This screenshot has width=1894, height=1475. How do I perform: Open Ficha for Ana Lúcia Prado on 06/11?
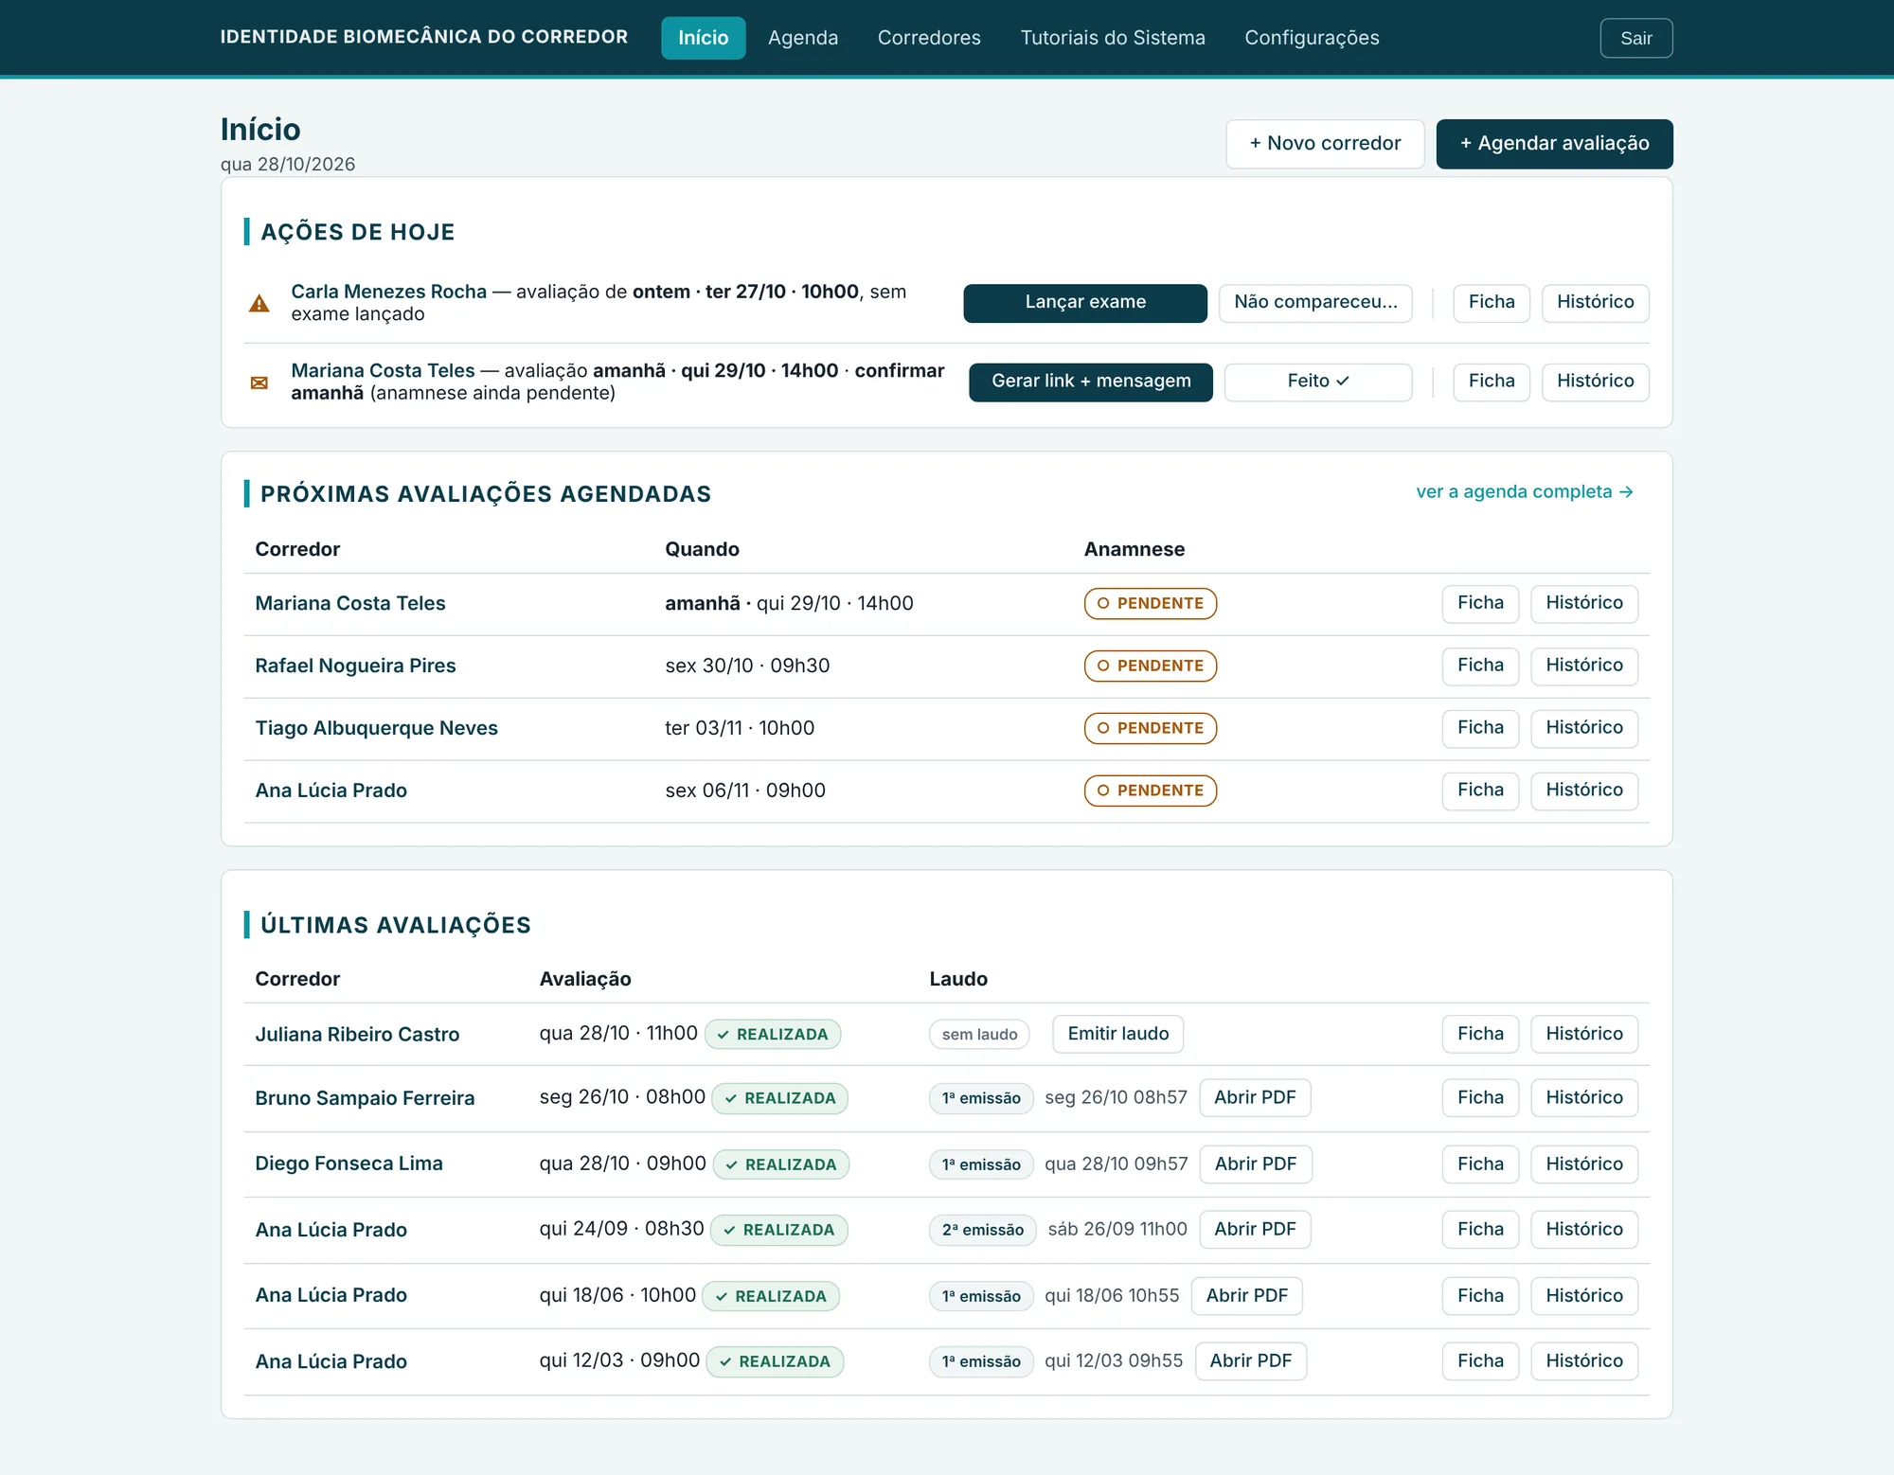(1480, 791)
